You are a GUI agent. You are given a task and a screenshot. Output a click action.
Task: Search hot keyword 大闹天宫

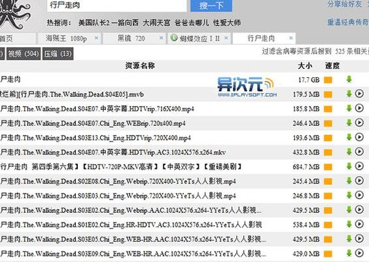156,23
